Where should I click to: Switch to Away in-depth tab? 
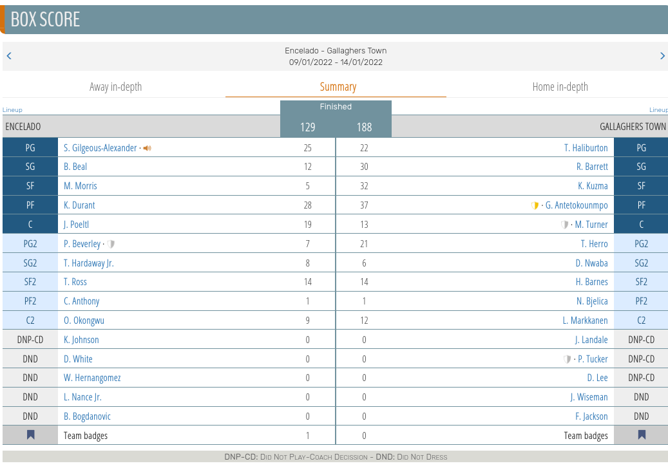click(x=115, y=87)
